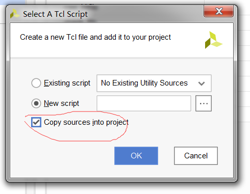Screen dimensions: 250x194
Task: Confirm the dialog with the OK button
Action: tap(136, 156)
